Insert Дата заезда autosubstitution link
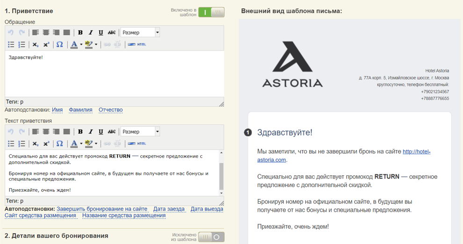 pos(169,209)
